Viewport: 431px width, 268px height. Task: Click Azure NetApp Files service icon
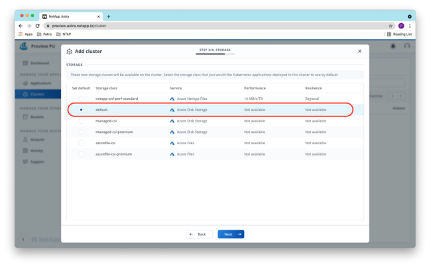pyautogui.click(x=172, y=99)
